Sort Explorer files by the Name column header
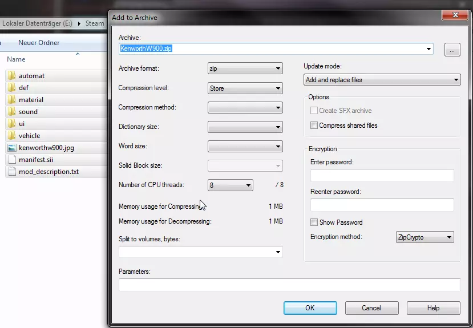Image resolution: width=473 pixels, height=328 pixels. click(16, 59)
